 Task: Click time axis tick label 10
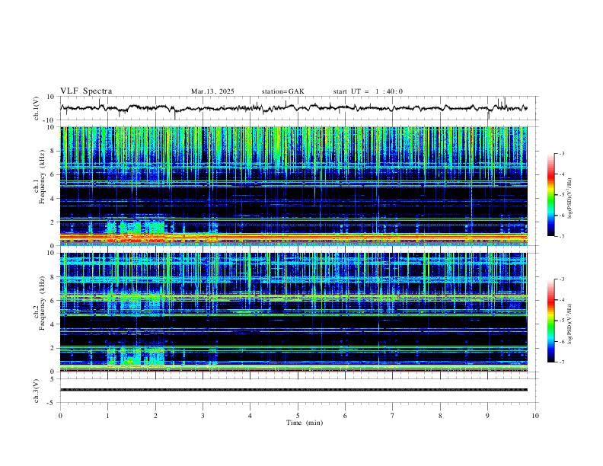pos(535,416)
